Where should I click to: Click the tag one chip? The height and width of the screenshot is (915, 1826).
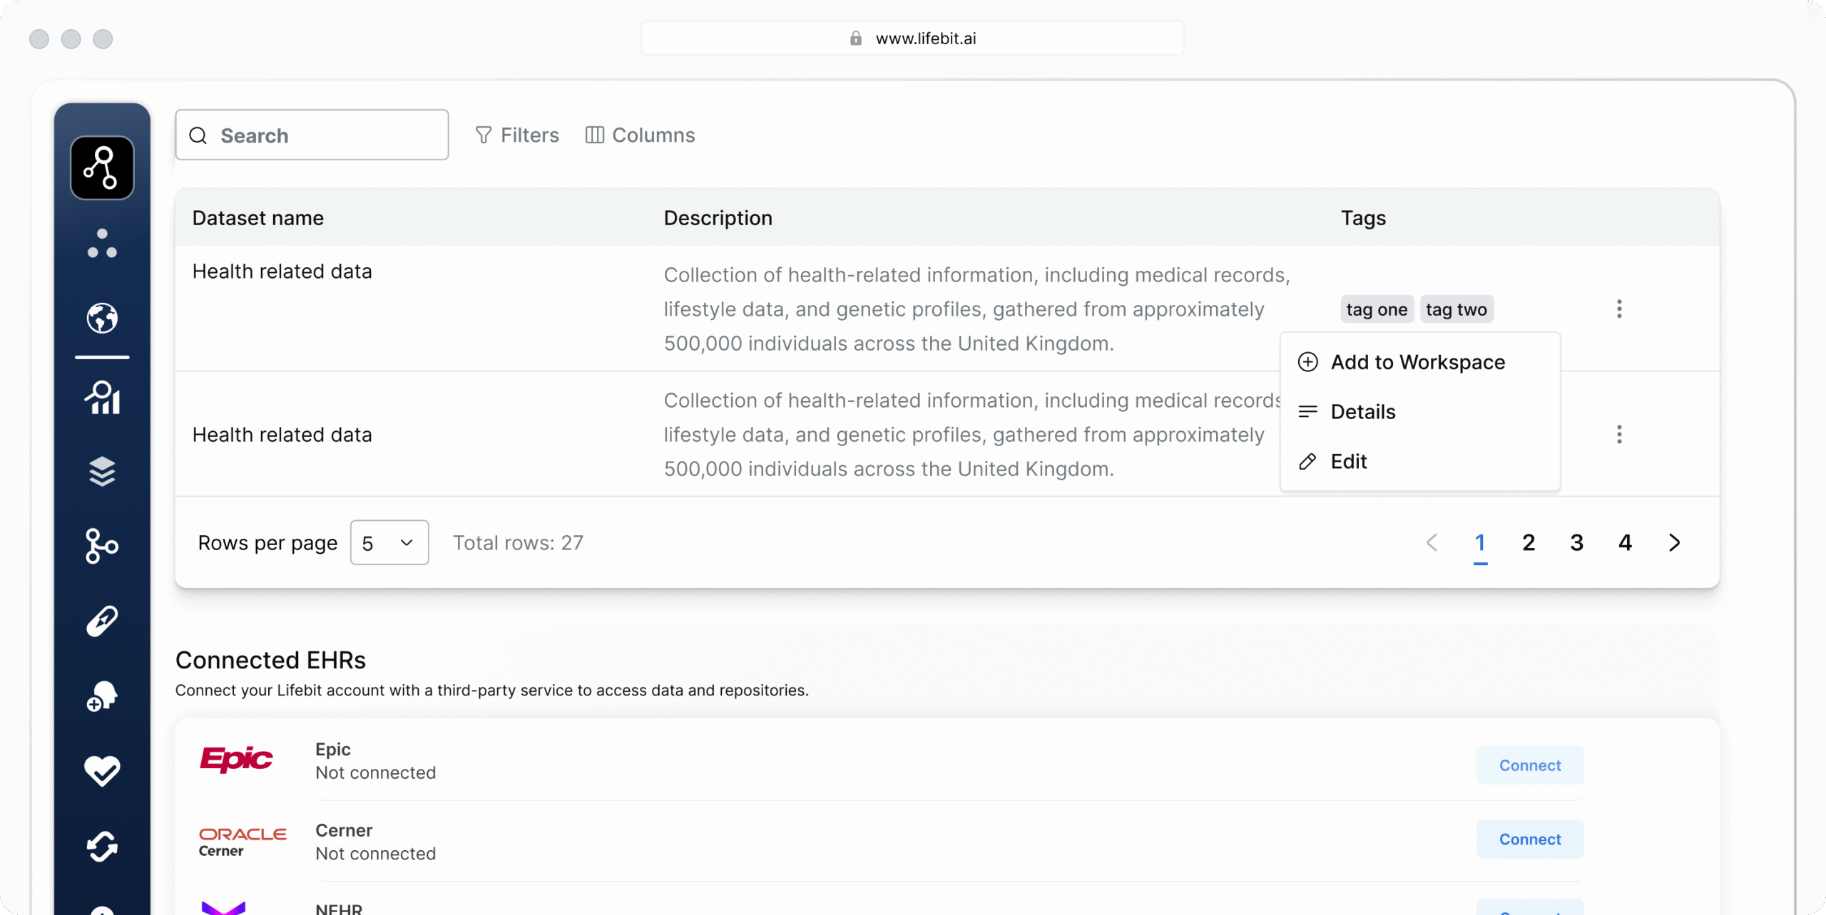(1377, 309)
